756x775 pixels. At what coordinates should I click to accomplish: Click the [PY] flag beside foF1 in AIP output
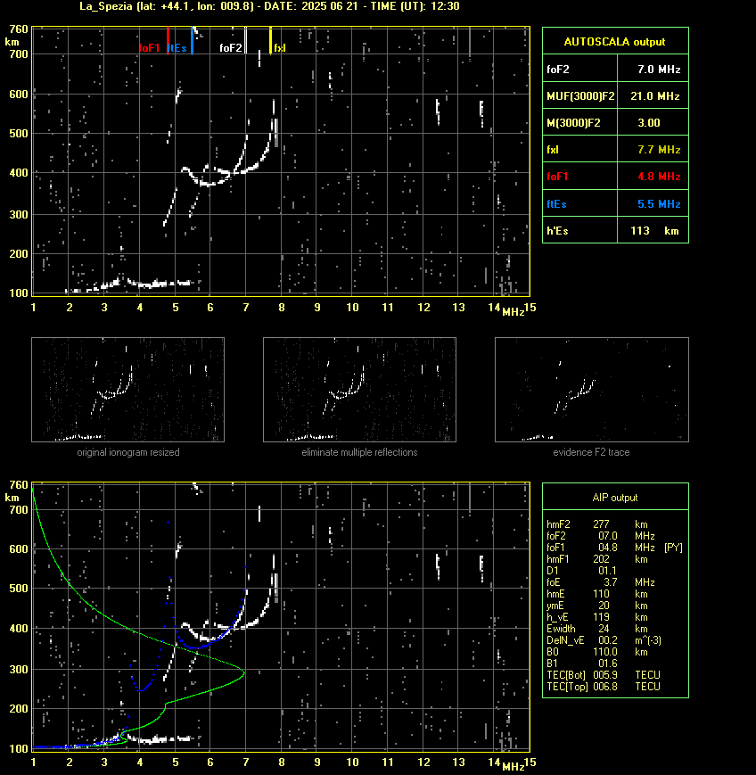coord(673,548)
